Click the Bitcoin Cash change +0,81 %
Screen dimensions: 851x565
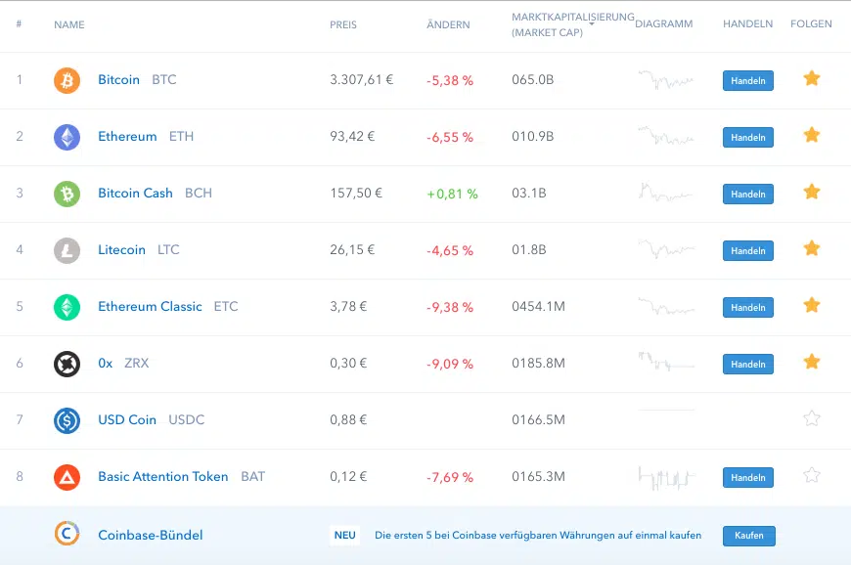452,195
